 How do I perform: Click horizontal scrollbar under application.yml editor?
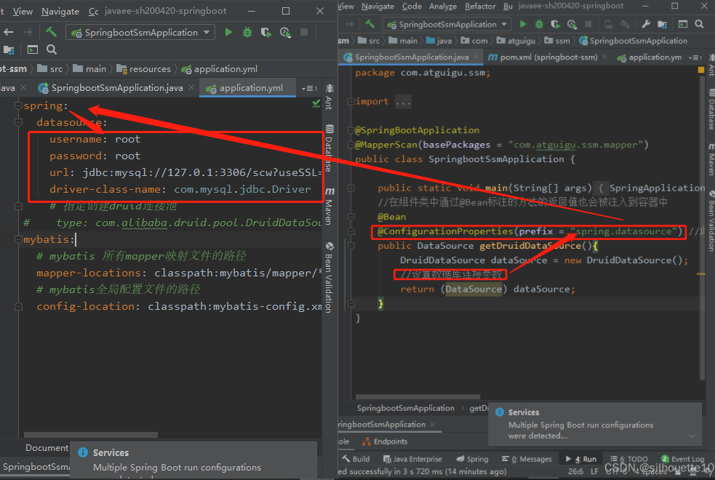[91, 435]
